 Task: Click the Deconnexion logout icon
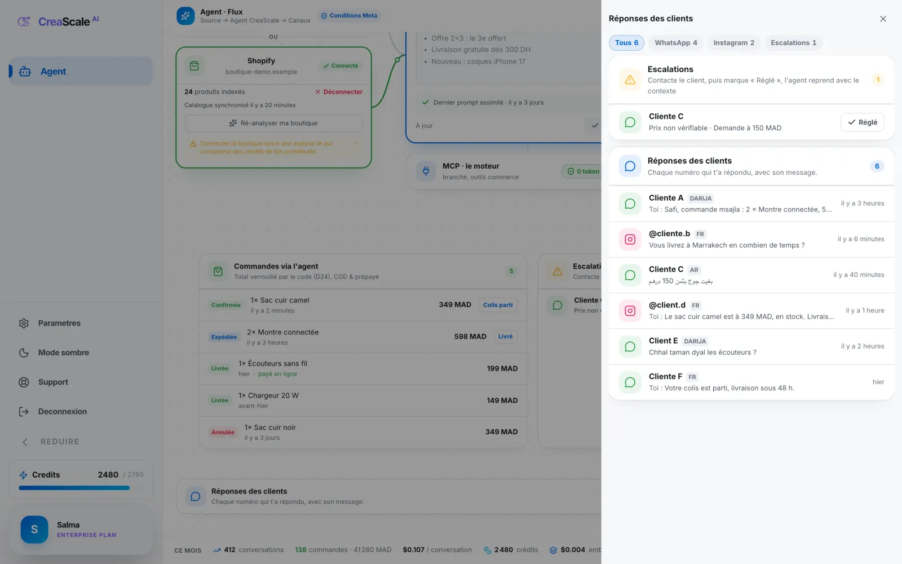tap(24, 411)
